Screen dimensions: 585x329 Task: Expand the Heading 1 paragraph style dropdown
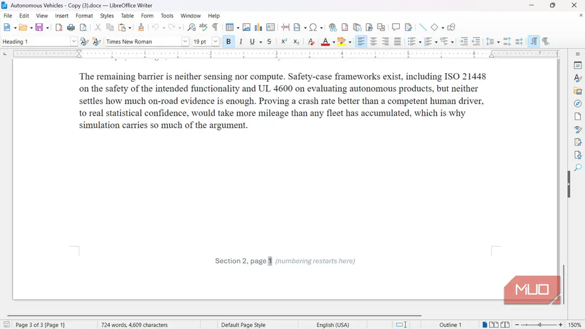(x=74, y=41)
